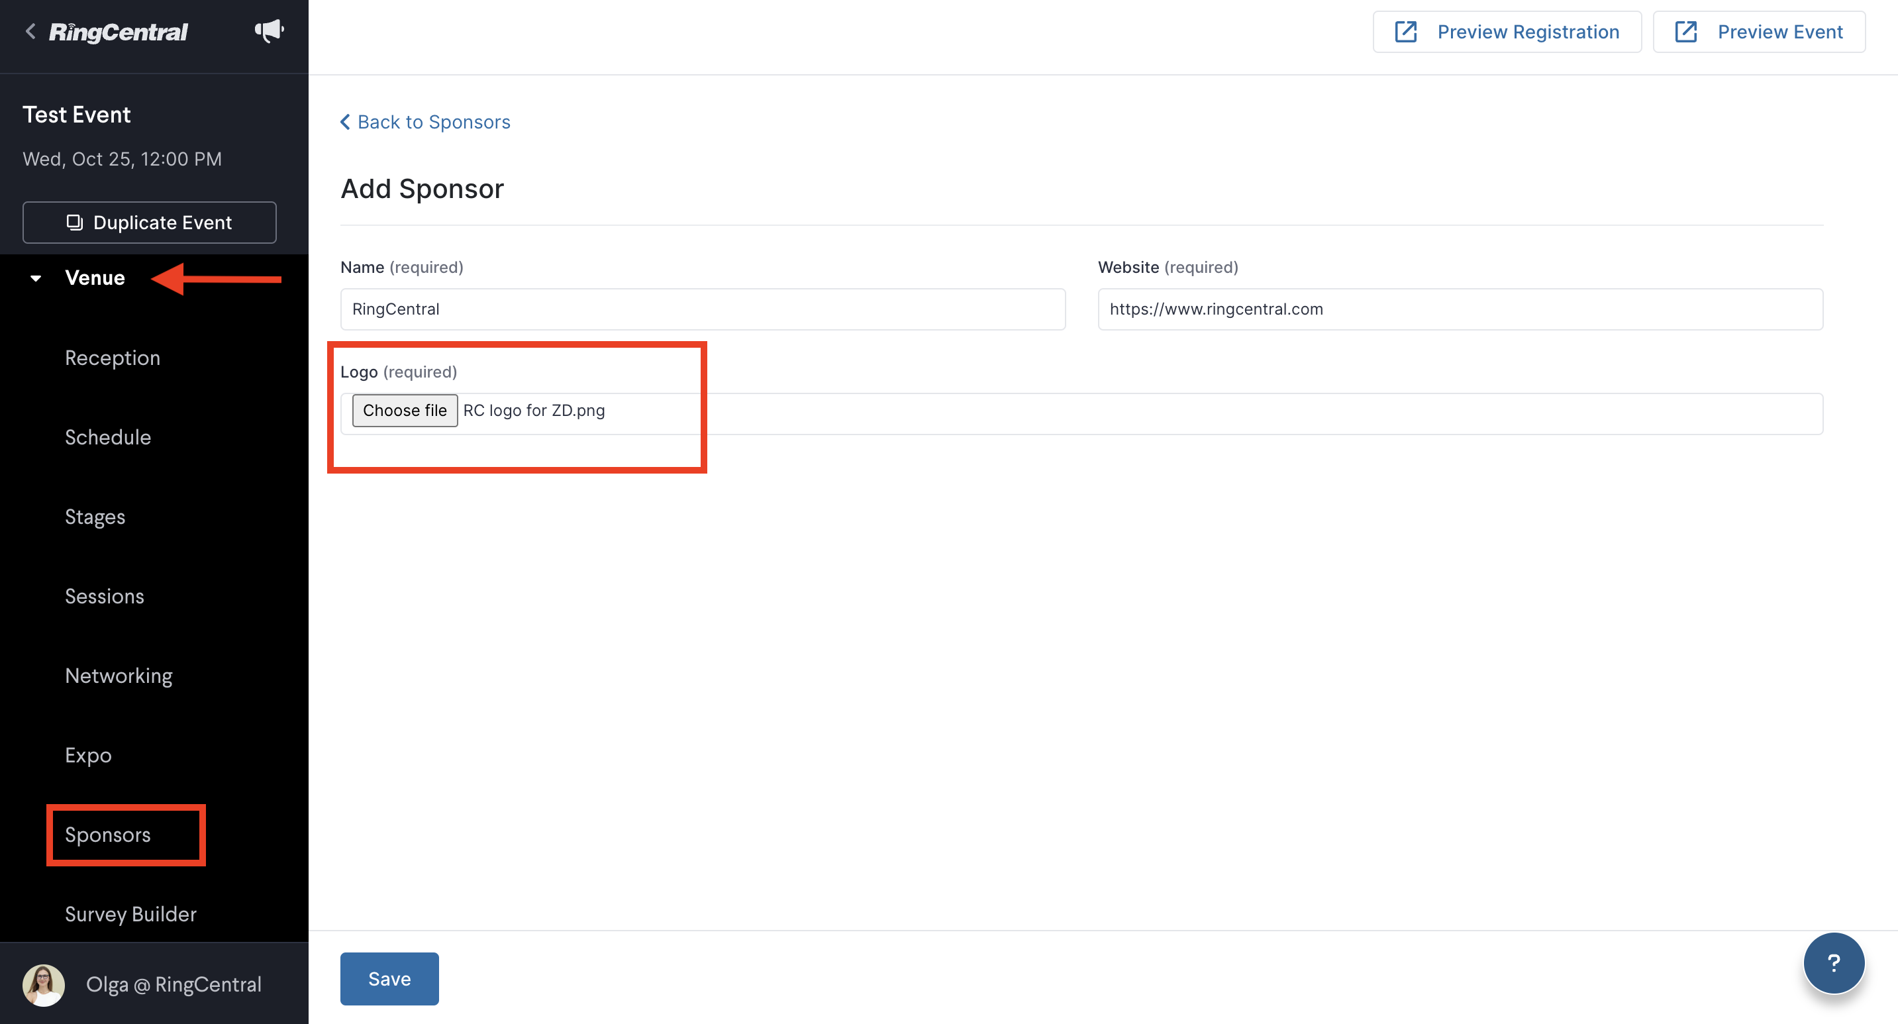Screen dimensions: 1898x1024
Task: Open Preview Registration
Action: [x=1507, y=32]
